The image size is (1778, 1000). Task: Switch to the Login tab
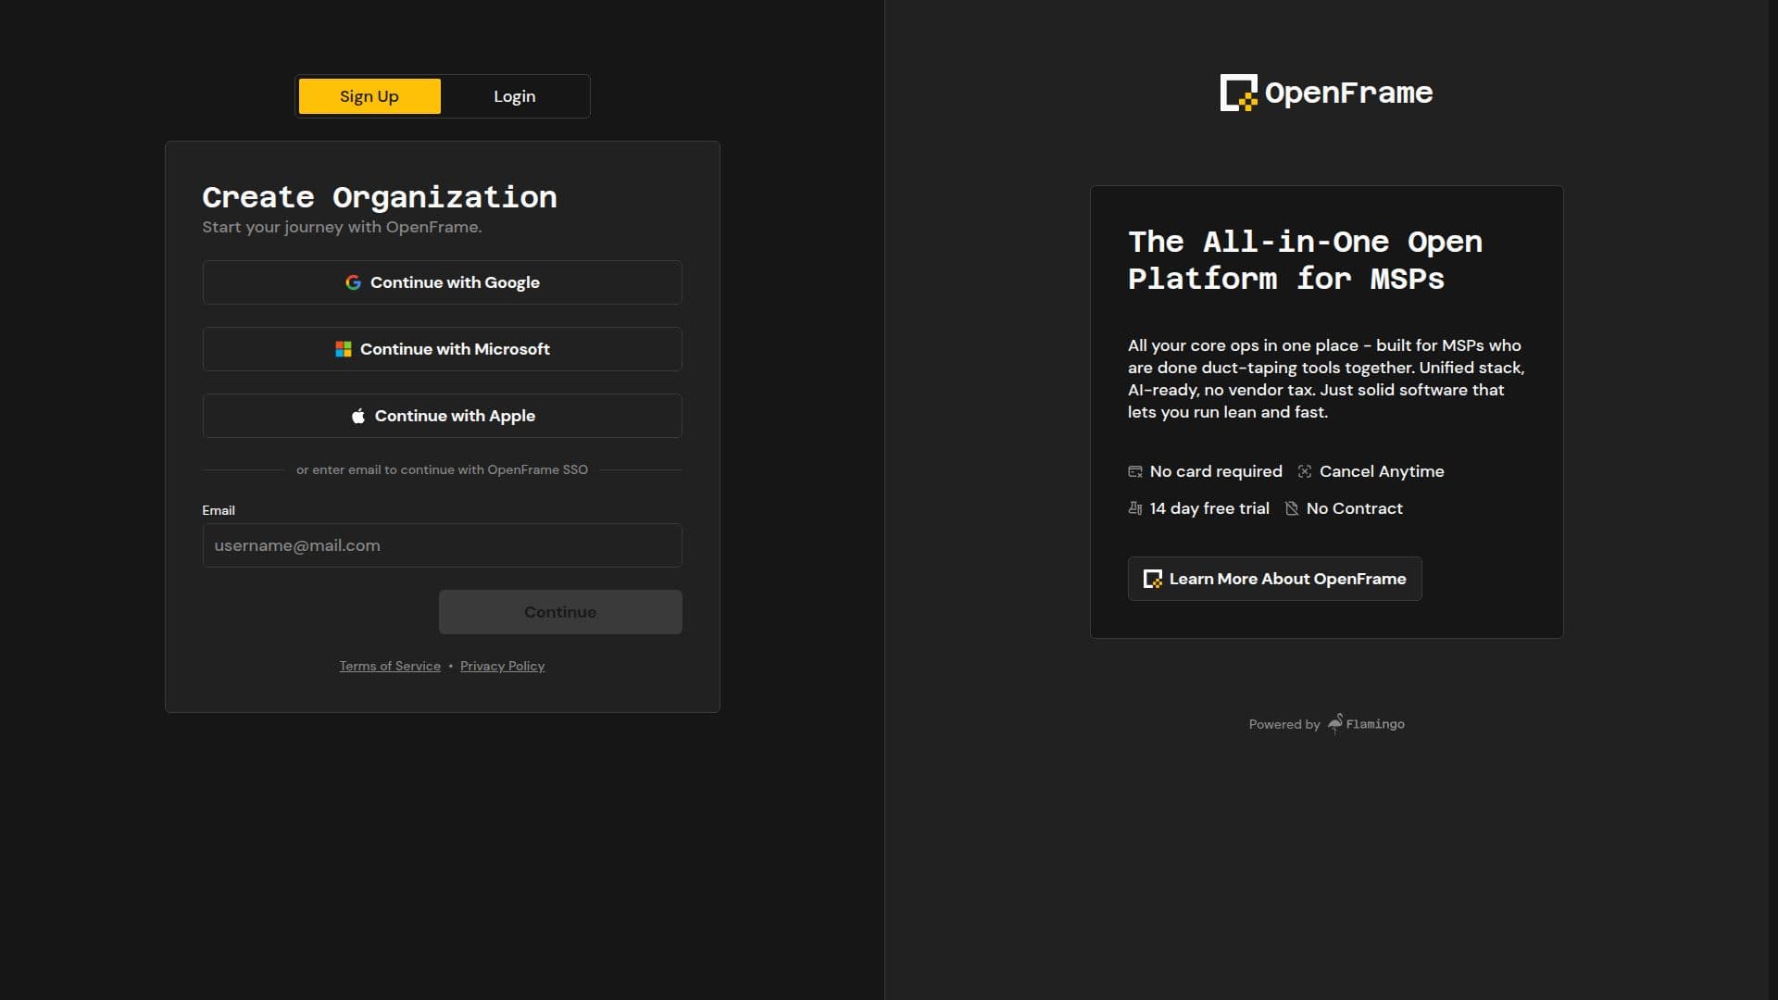coord(514,96)
